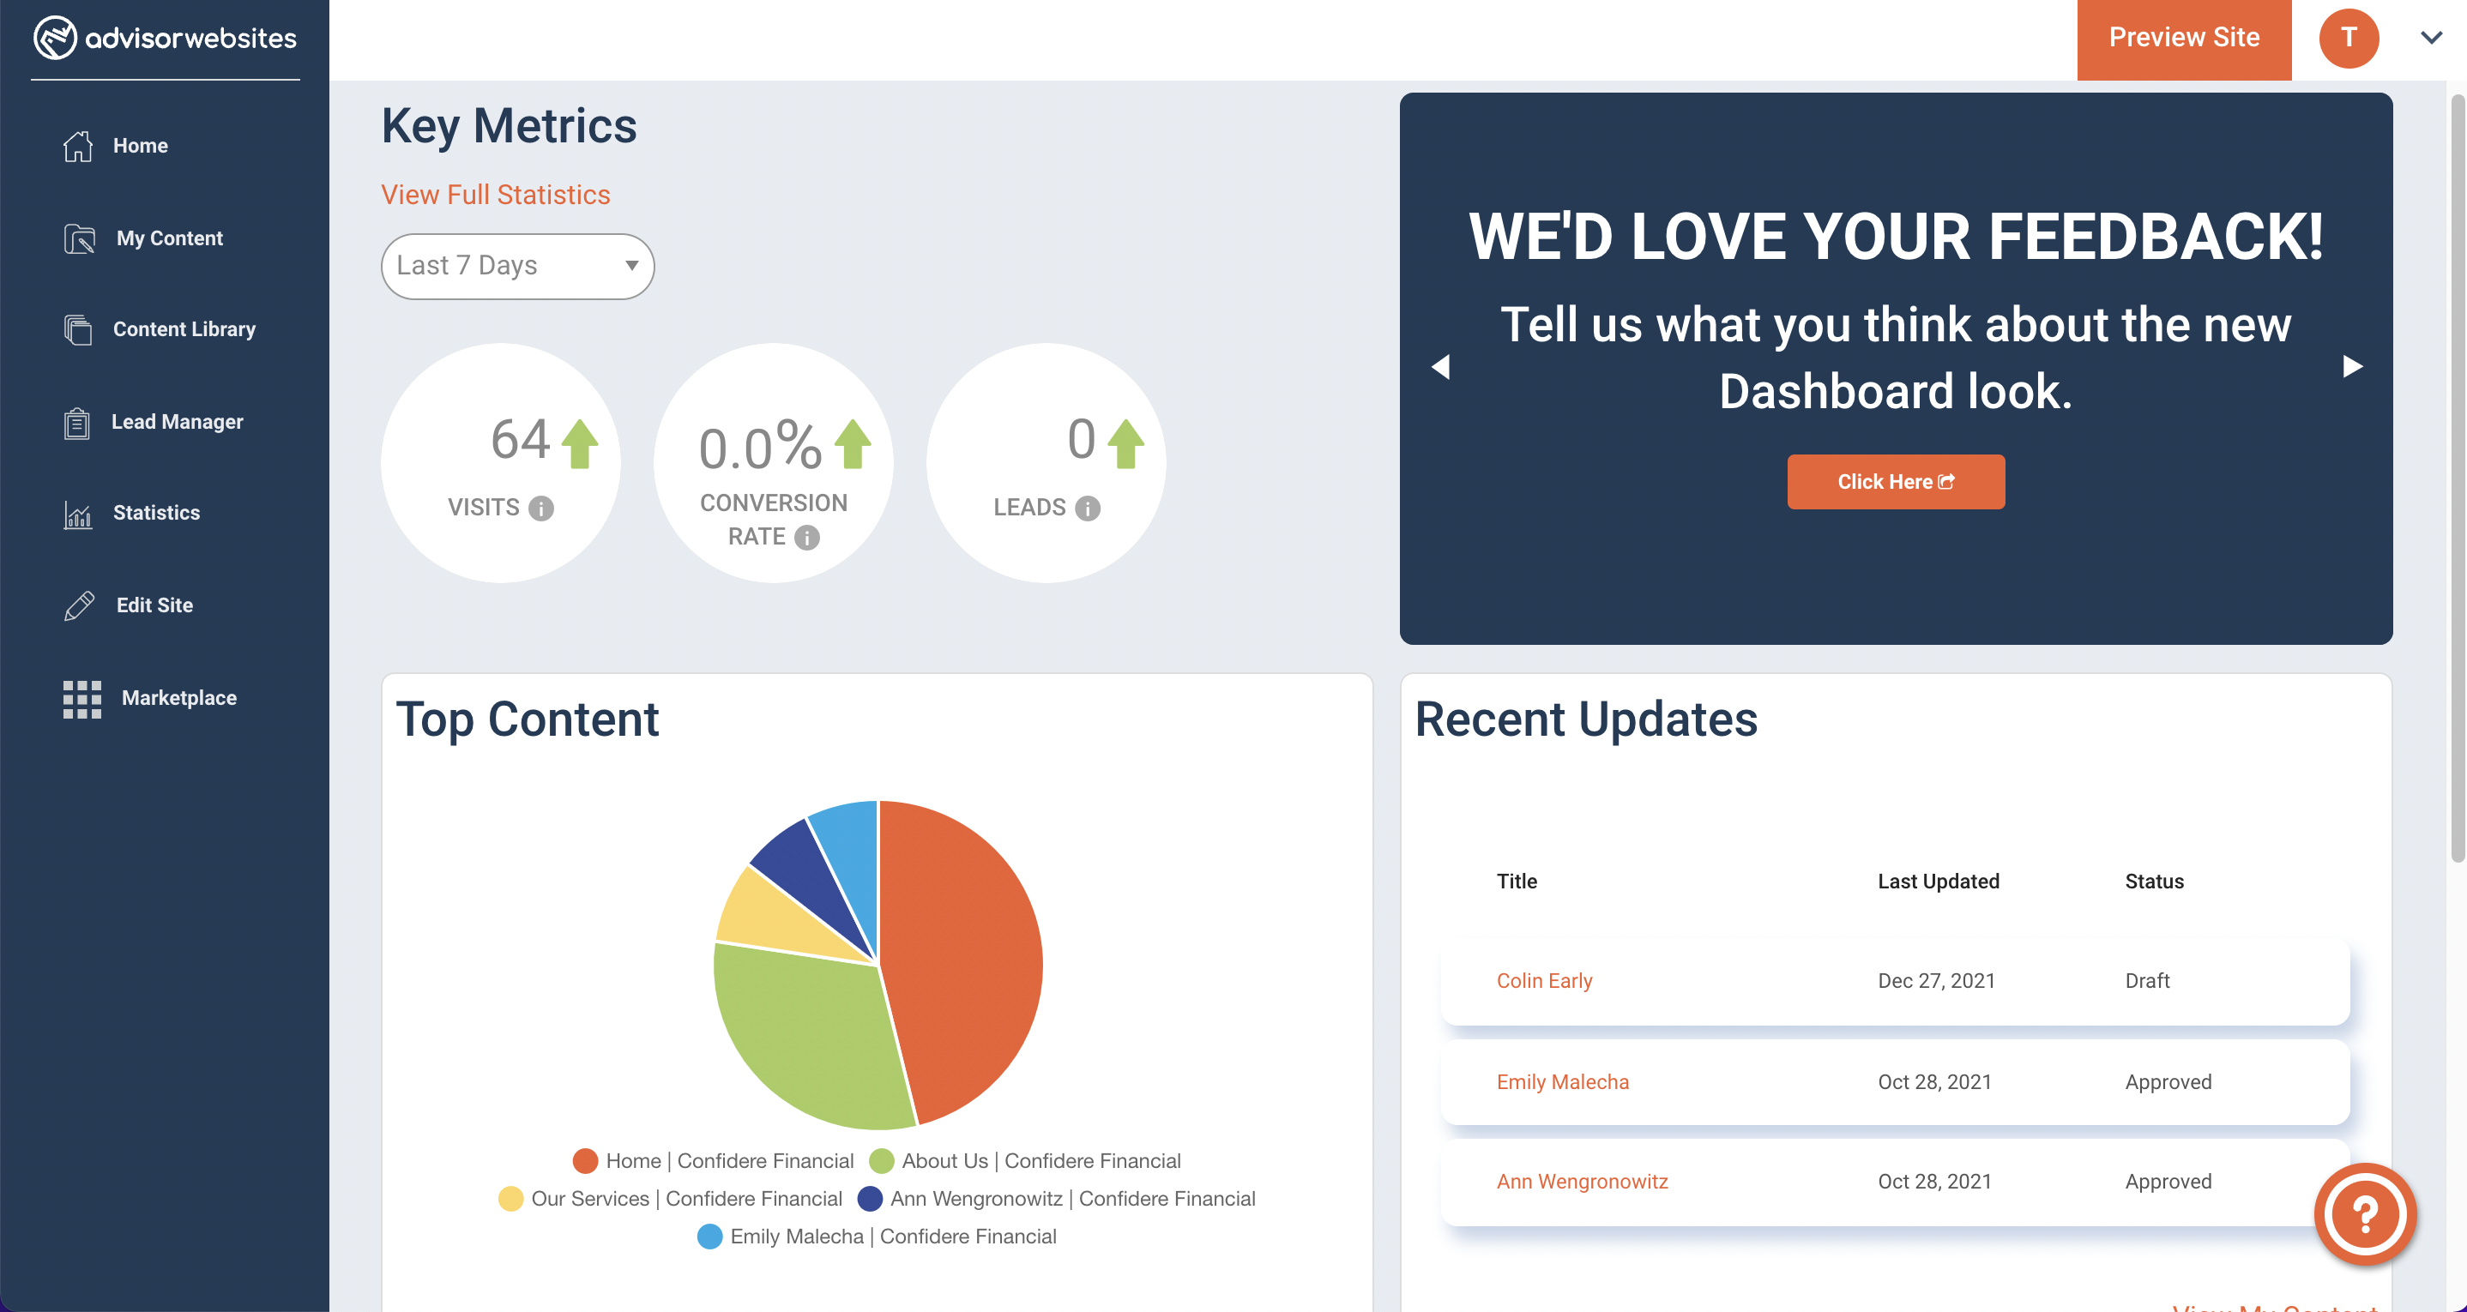Viewport: 2467px width, 1312px height.
Task: Open Lead Manager panel
Action: coord(178,421)
